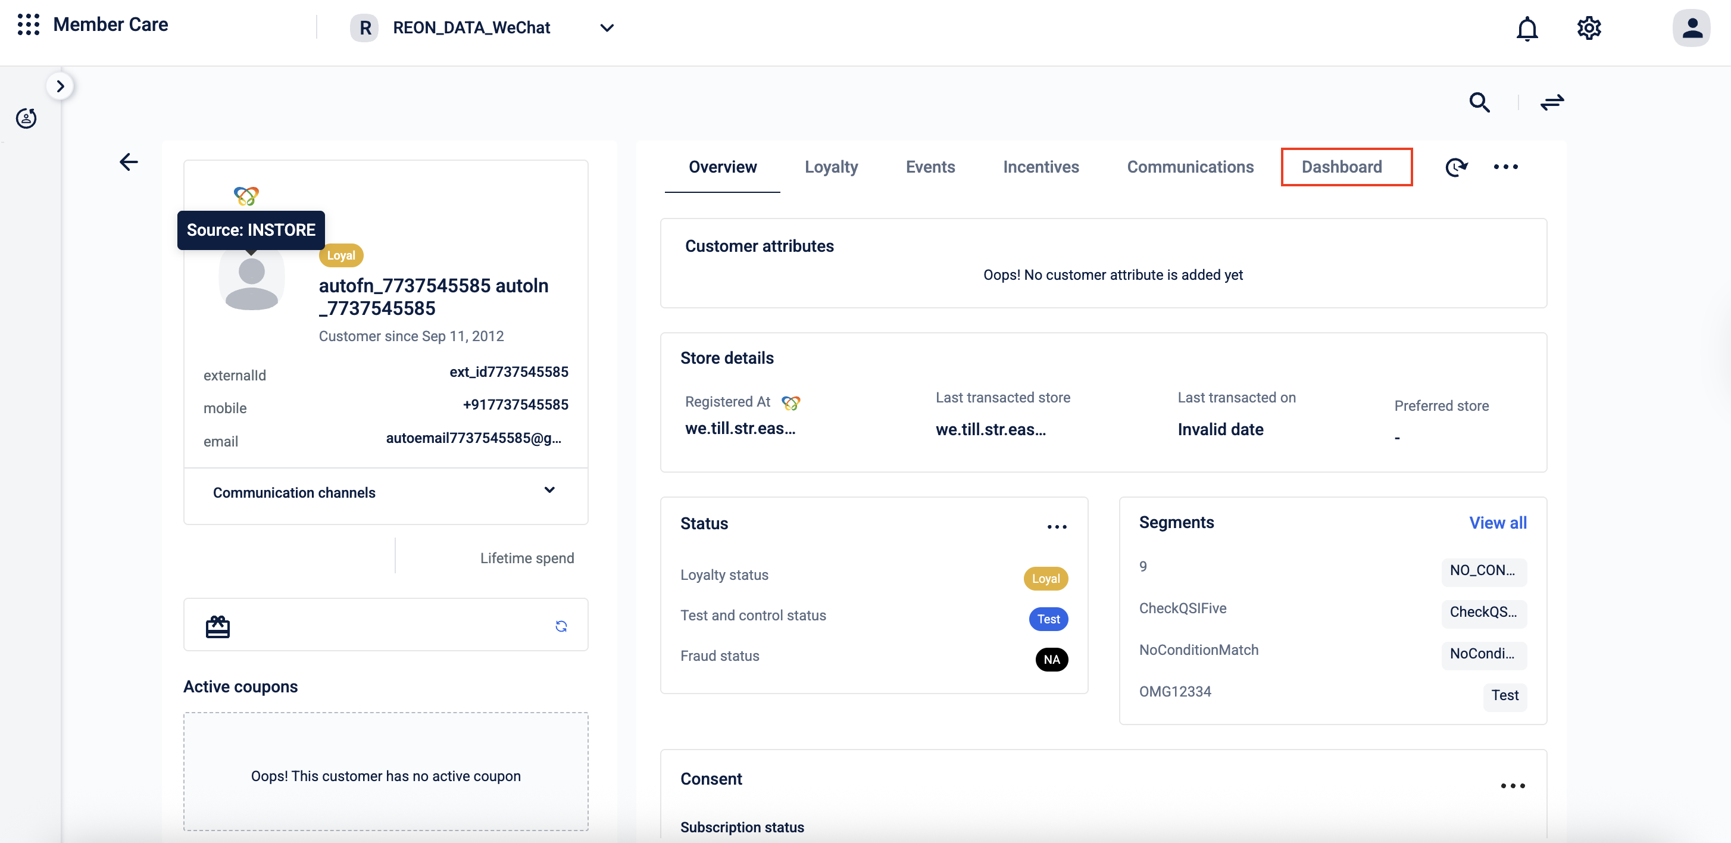
Task: Expand the left sidebar chevron
Action: coord(61,86)
